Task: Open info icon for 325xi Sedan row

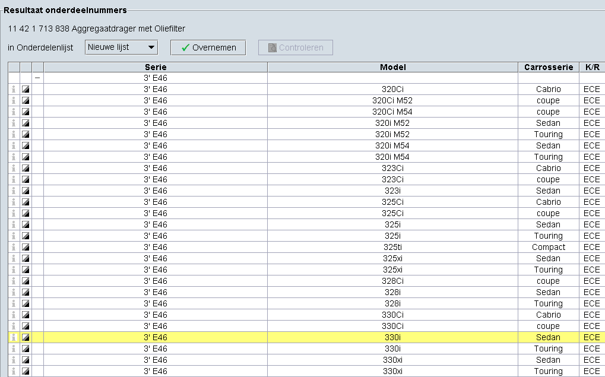Action: (14, 258)
